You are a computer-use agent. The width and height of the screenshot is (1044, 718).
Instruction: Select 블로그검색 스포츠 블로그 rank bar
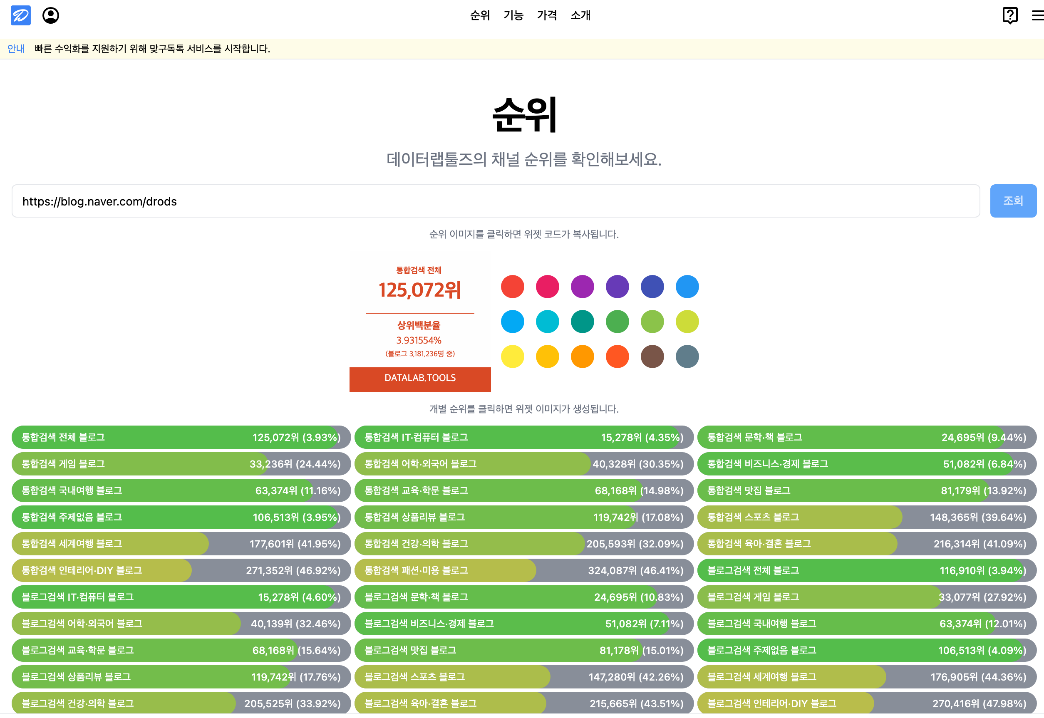point(524,677)
